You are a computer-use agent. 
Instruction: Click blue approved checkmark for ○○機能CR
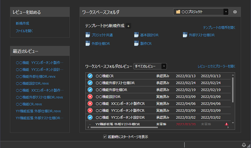pos(90,76)
